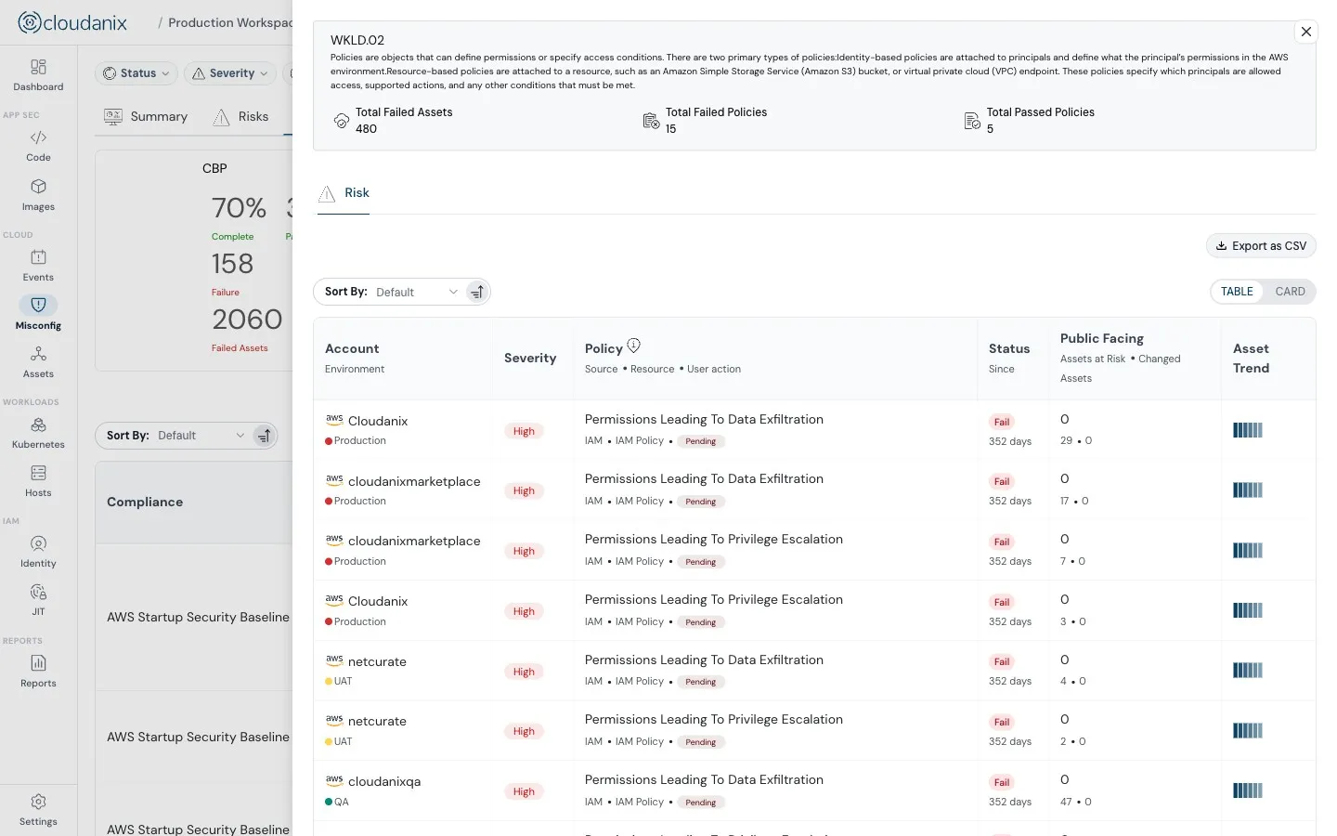Open the Status filter dropdown

(x=136, y=73)
